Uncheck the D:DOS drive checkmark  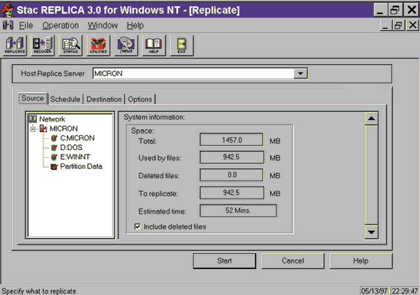53,148
